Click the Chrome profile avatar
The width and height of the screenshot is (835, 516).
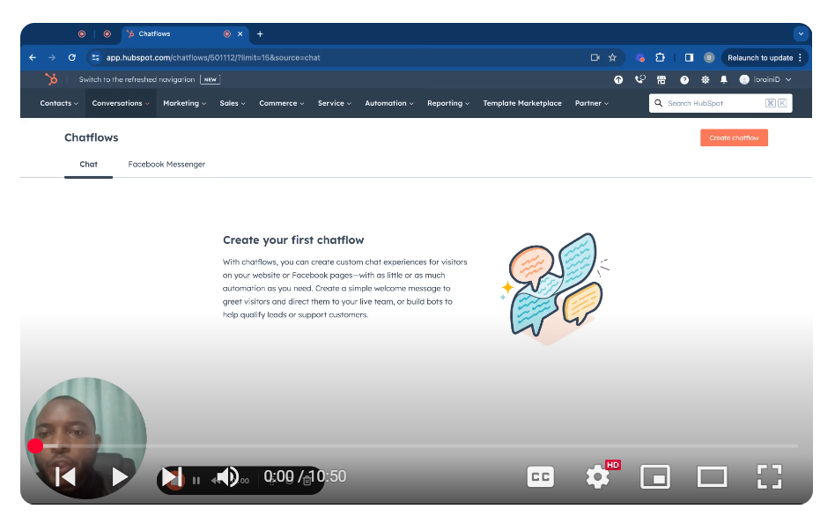[709, 57]
